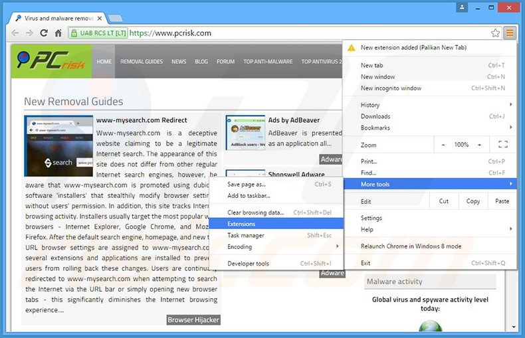This screenshot has height=338, width=525.
Task: Select the Virus and malware removal tab
Action: click(x=58, y=19)
